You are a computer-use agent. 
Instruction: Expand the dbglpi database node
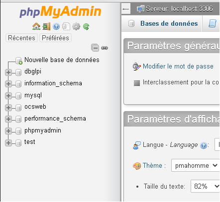click(x=8, y=72)
